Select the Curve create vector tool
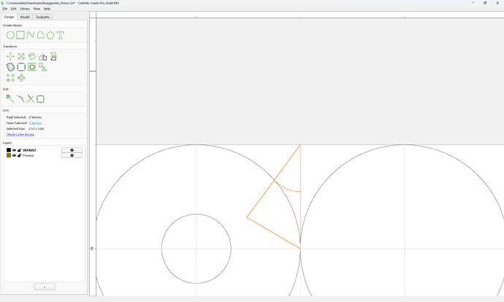 [40, 35]
